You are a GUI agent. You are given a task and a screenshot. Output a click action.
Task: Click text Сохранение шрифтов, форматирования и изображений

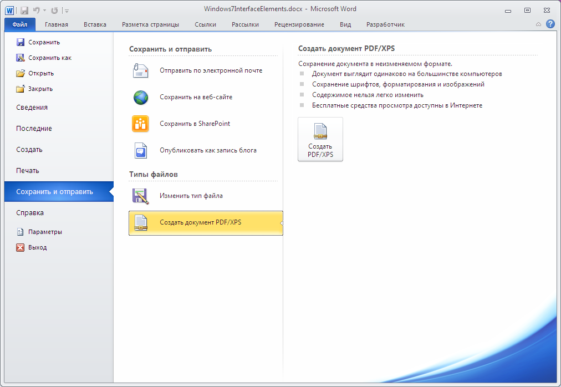[x=398, y=84]
